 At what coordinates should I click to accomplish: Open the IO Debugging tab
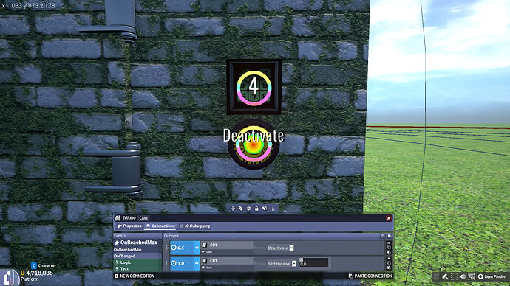[x=195, y=226]
